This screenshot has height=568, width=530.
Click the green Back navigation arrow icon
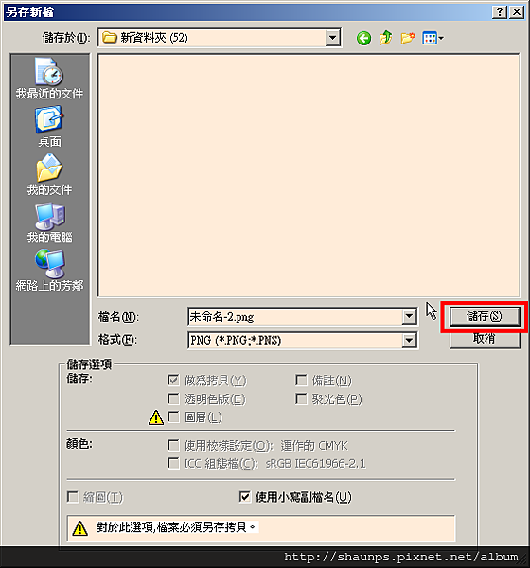tap(363, 38)
